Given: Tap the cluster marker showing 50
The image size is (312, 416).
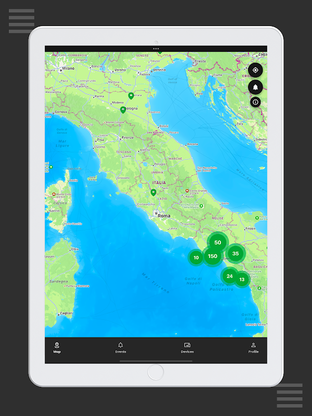Looking at the screenshot, I should (x=217, y=242).
